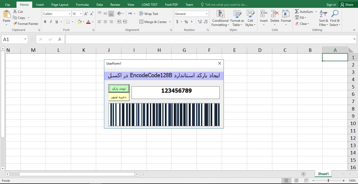358x184 pixels.
Task: Expand the Name Box dropdown arrow
Action: 25,39
